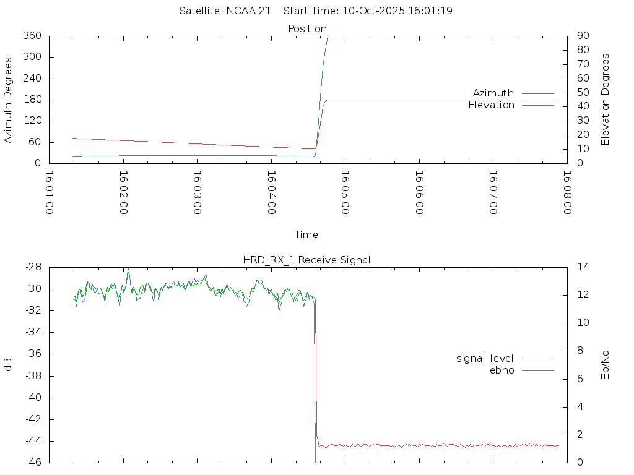Select the Eb/No axis label

click(x=606, y=365)
